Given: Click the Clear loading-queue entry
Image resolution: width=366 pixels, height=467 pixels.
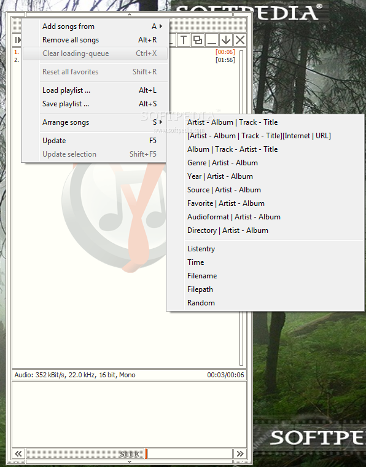Looking at the screenshot, I should click(95, 53).
